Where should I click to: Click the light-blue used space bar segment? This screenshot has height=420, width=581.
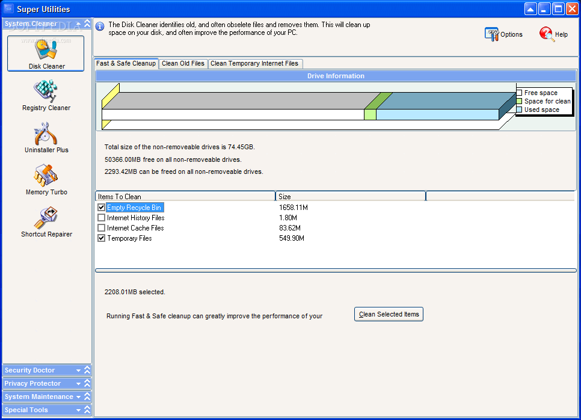coord(437,114)
